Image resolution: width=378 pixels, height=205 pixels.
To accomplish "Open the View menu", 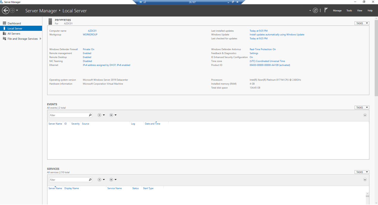I will (360, 11).
